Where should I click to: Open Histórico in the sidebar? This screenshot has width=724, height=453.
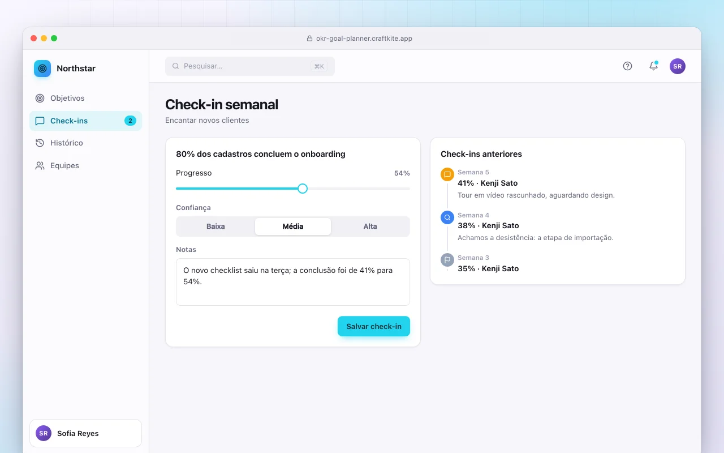tap(85, 143)
